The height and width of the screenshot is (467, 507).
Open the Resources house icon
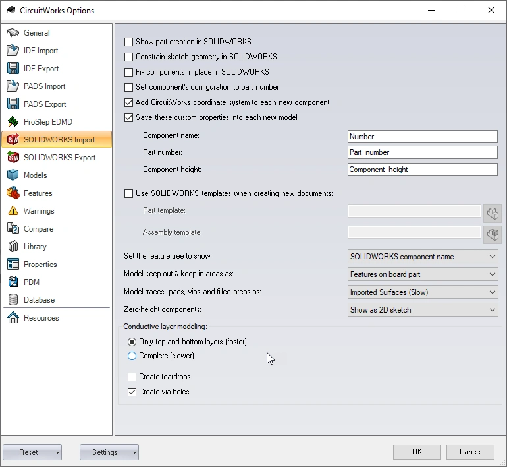(13, 318)
